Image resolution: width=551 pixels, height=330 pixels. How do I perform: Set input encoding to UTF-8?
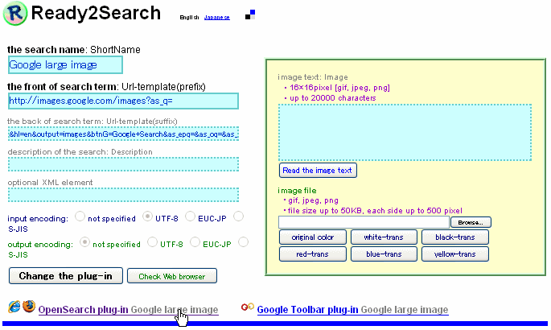click(x=147, y=217)
